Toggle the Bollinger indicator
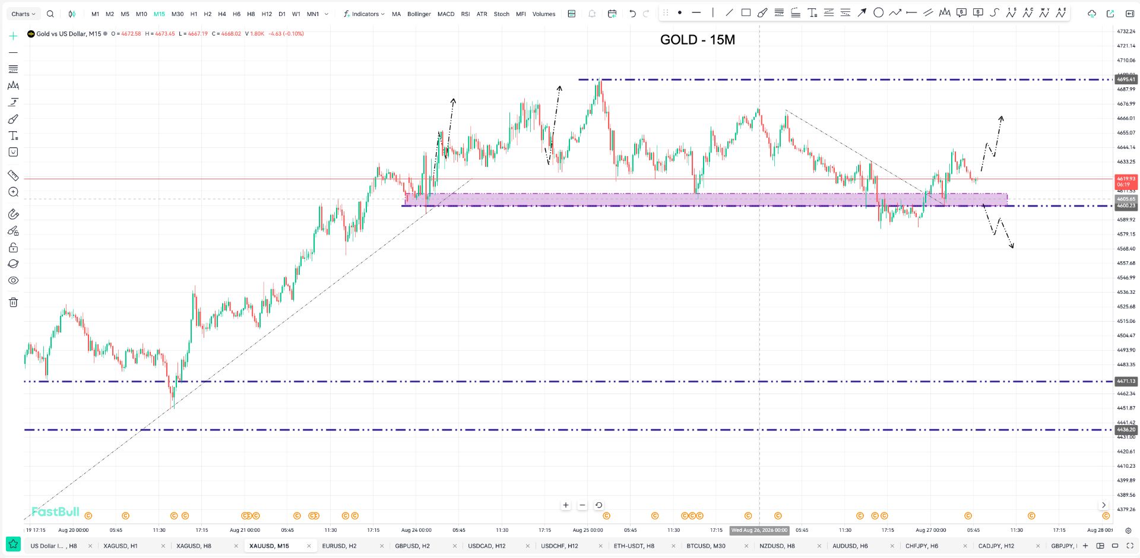The width and height of the screenshot is (1140, 558). (x=419, y=14)
